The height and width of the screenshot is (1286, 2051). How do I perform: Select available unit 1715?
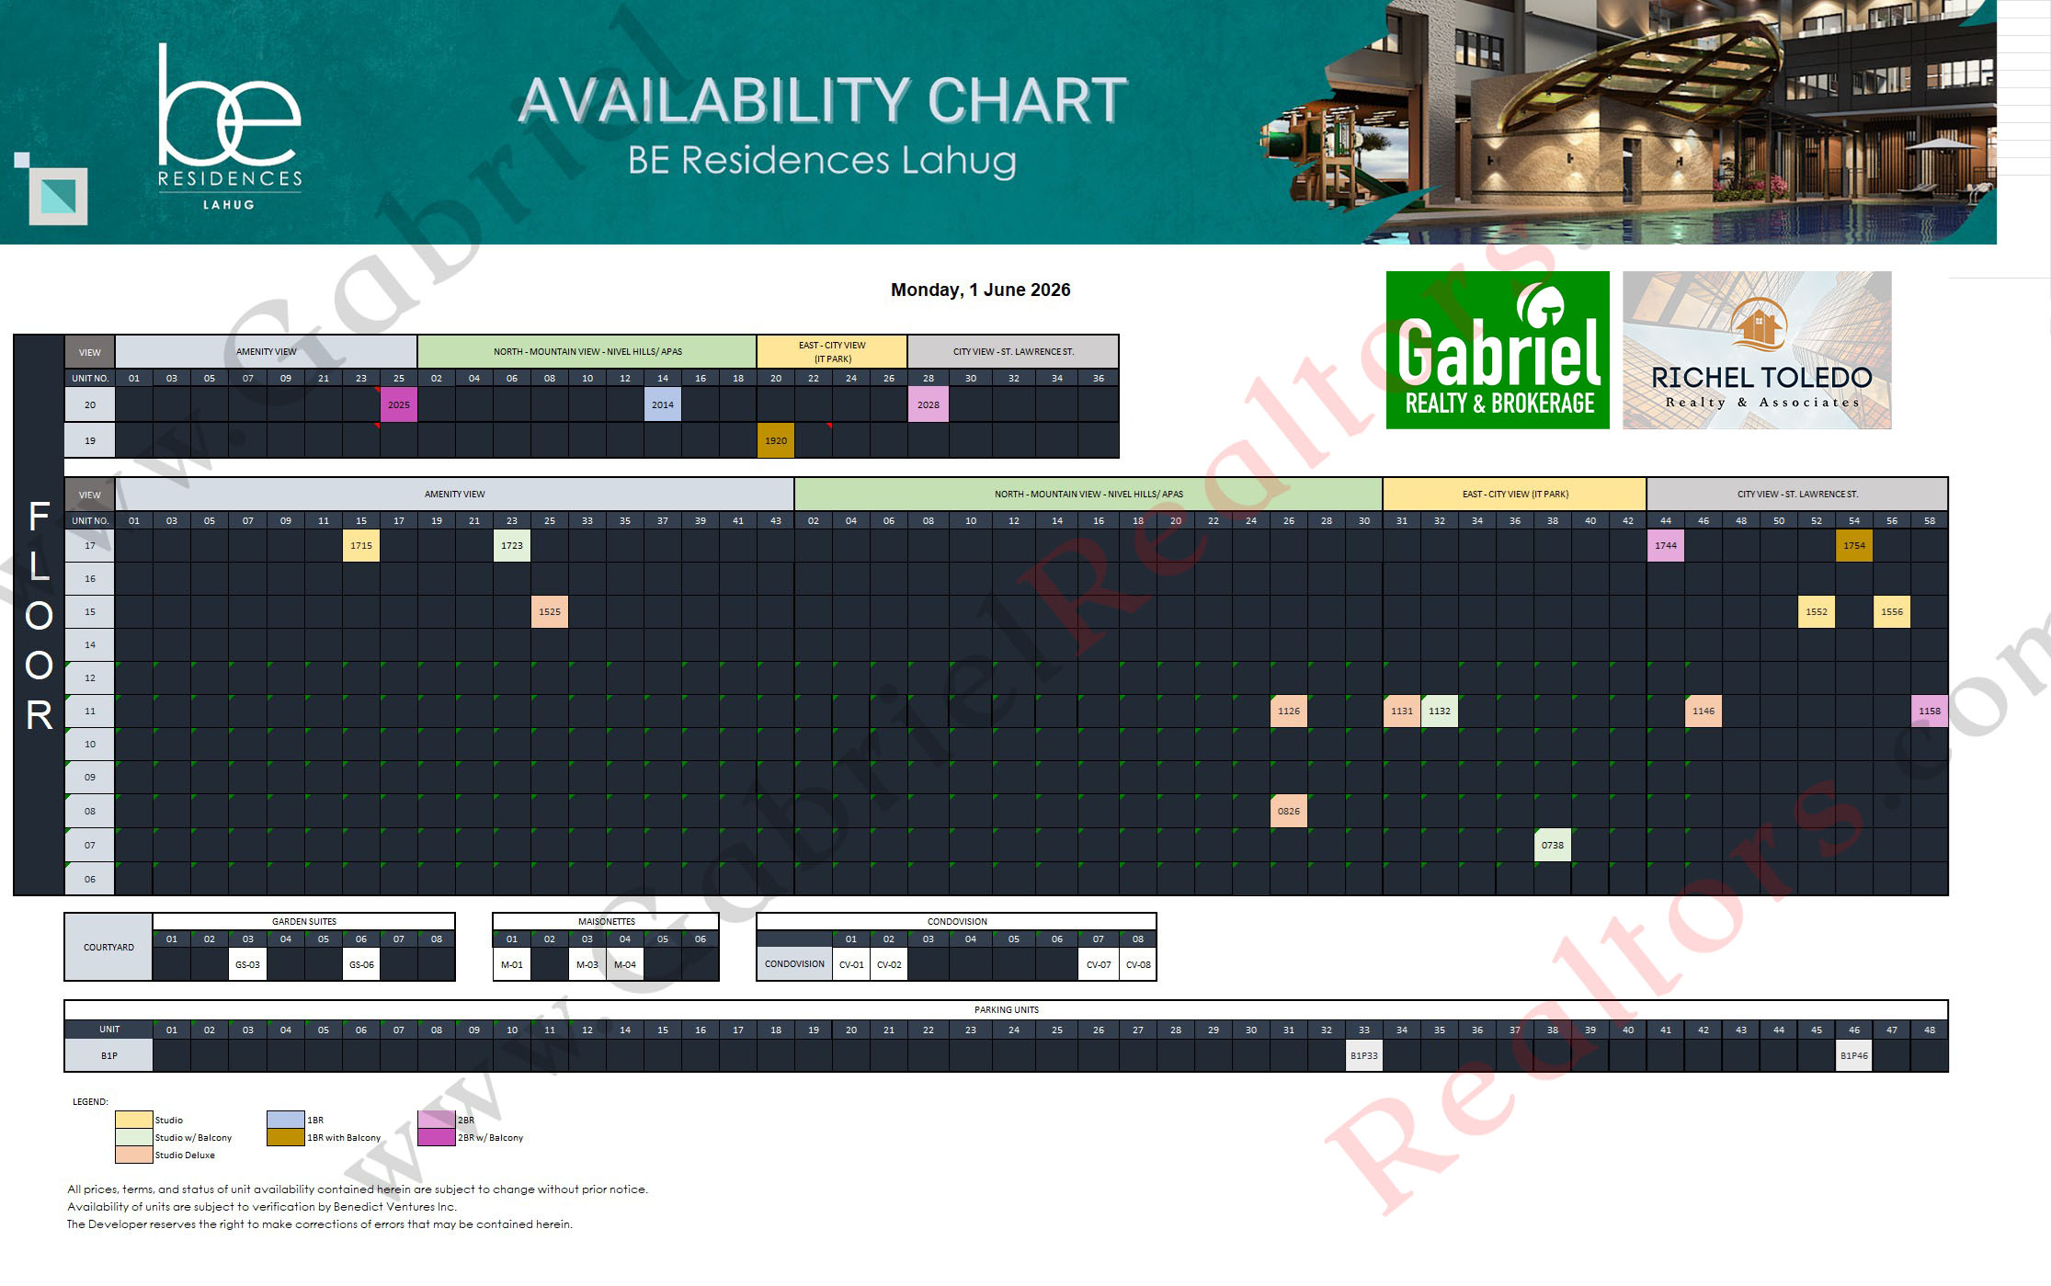[x=361, y=545]
